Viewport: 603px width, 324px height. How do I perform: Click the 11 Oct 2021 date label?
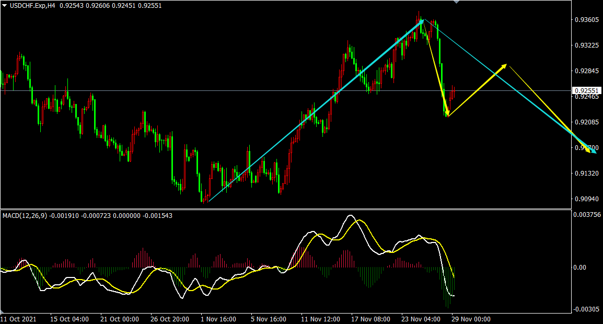pyautogui.click(x=17, y=319)
